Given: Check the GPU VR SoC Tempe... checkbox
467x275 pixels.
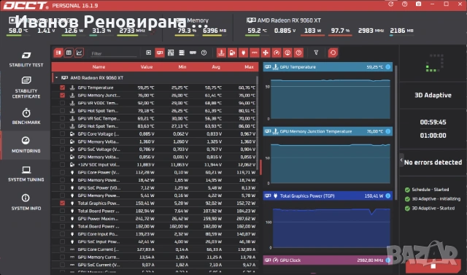Looking at the screenshot, I should (x=62, y=118).
